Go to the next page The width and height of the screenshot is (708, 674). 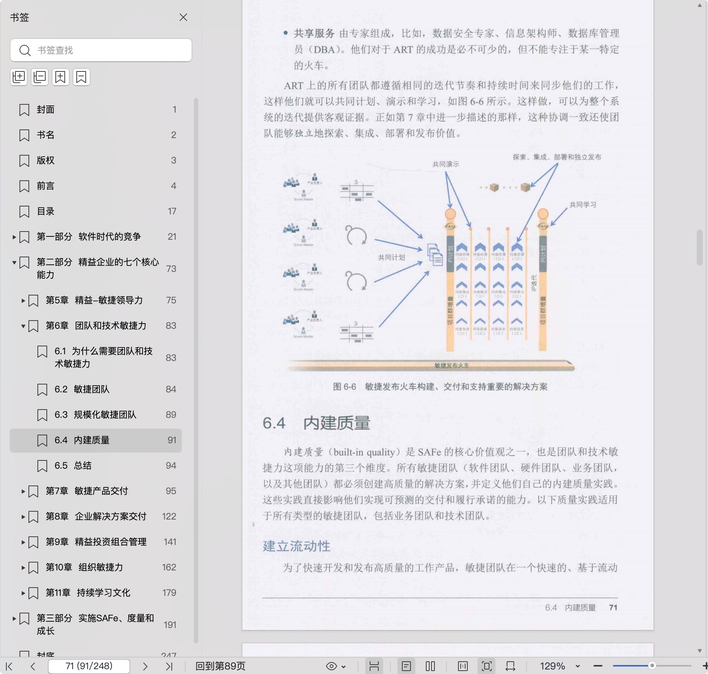coord(145,666)
